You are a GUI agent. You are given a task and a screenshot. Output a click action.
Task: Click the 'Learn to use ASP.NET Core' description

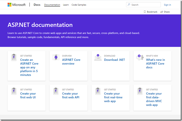[74, 35]
